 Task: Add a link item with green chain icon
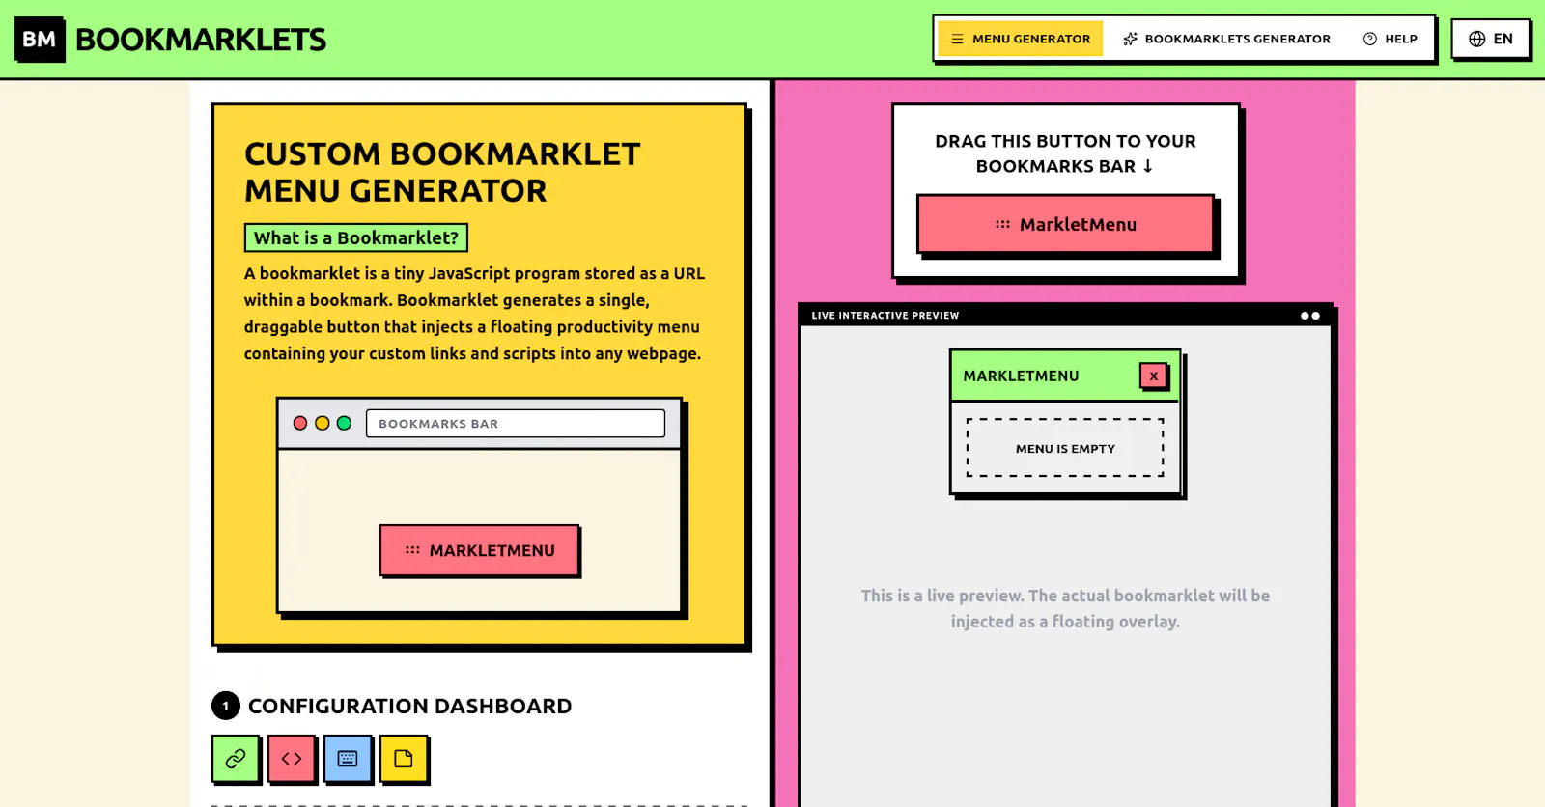tap(236, 759)
